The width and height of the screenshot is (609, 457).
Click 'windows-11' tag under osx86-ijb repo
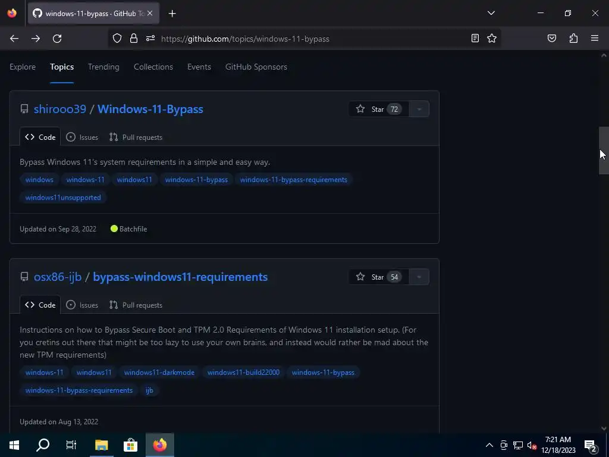tap(44, 373)
